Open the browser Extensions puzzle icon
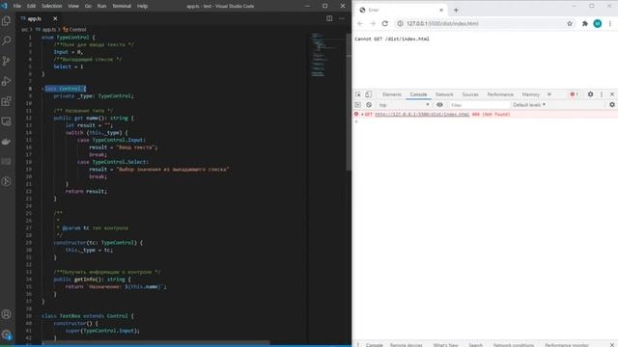Image resolution: width=618 pixels, height=347 pixels. [585, 23]
